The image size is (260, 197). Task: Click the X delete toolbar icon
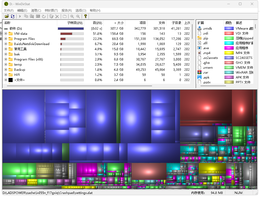point(57,16)
